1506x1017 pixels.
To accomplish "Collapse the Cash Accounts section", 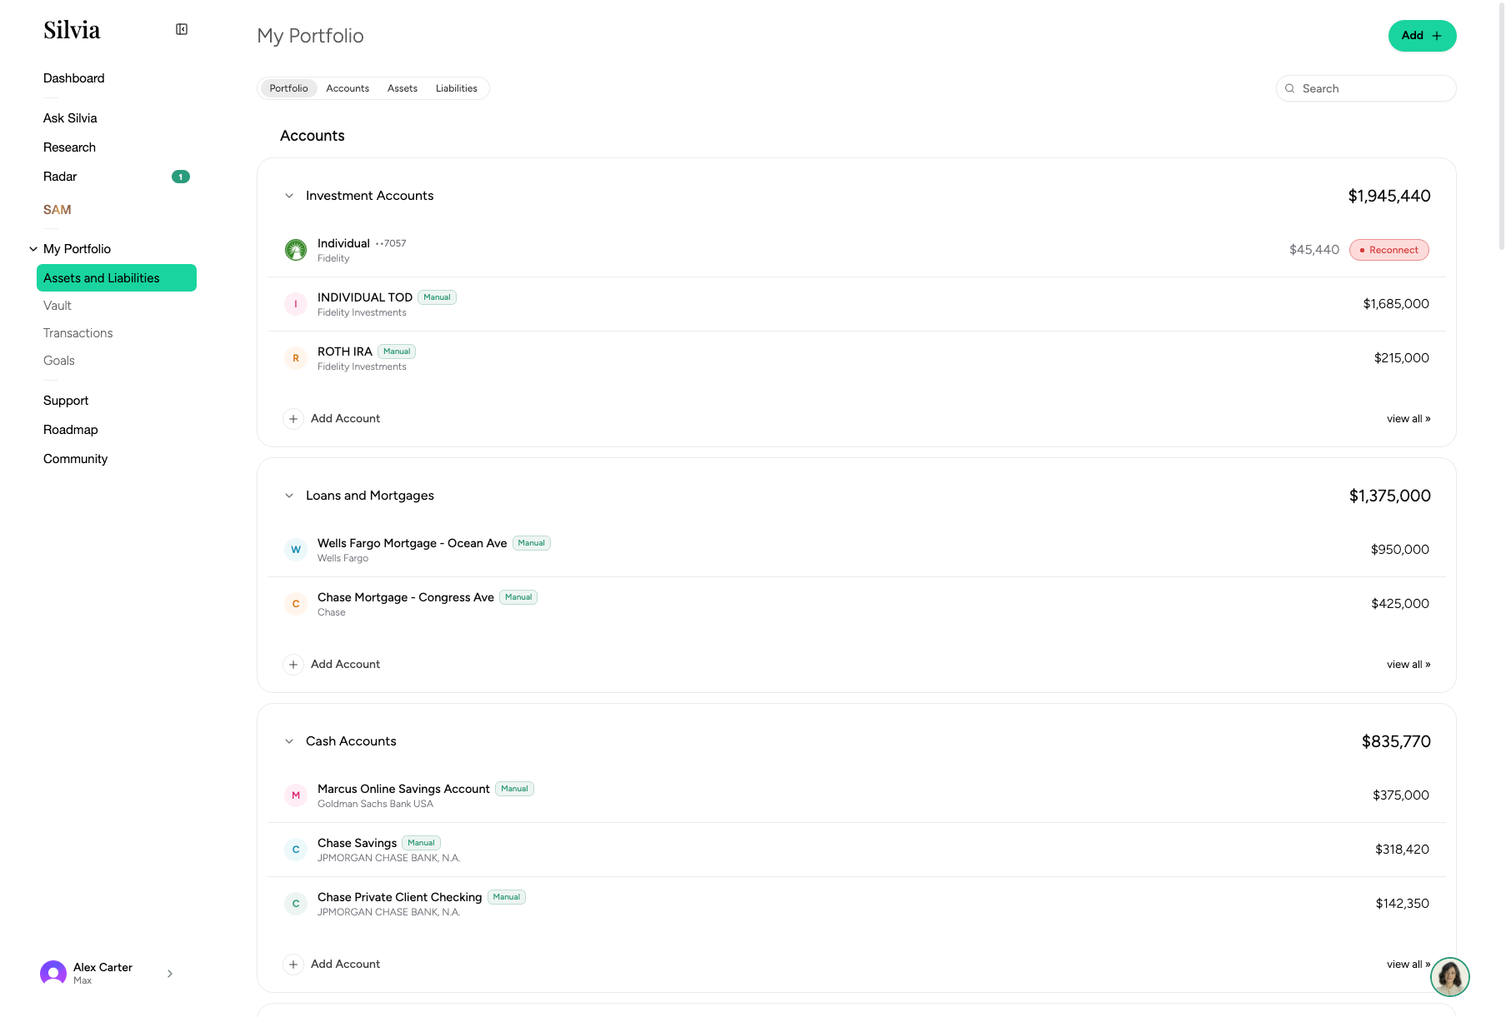I will tap(289, 741).
